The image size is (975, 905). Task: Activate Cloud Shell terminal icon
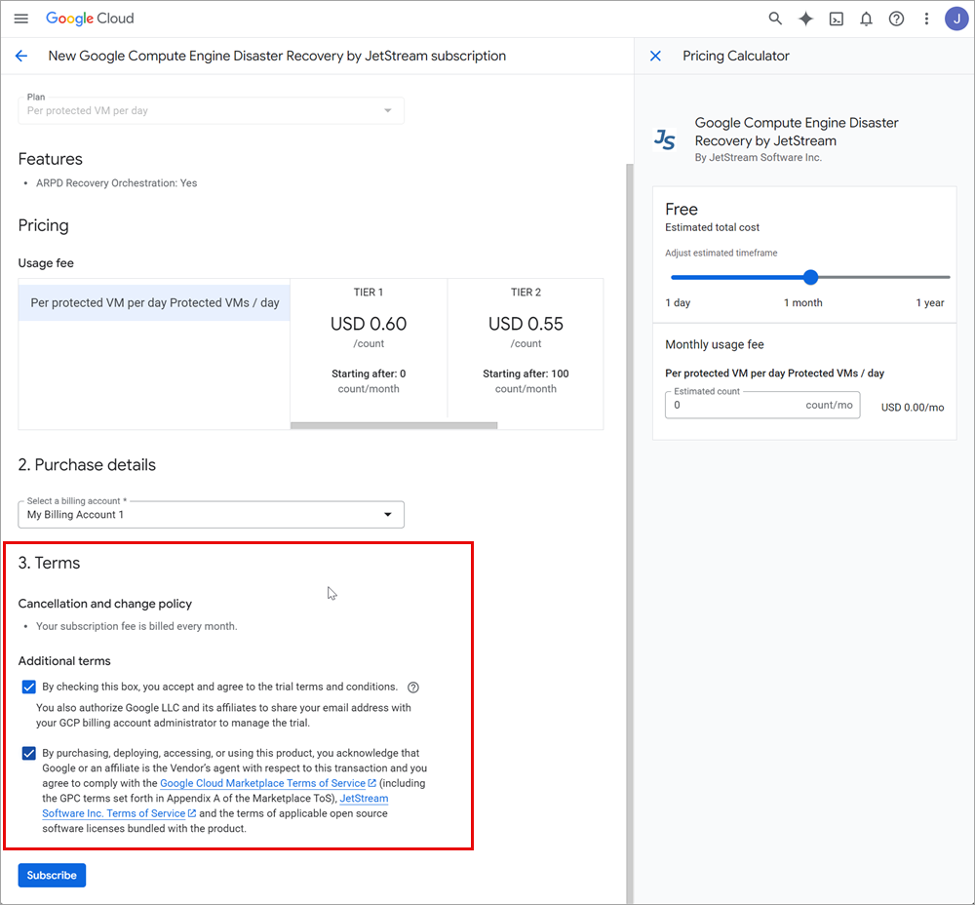click(836, 19)
